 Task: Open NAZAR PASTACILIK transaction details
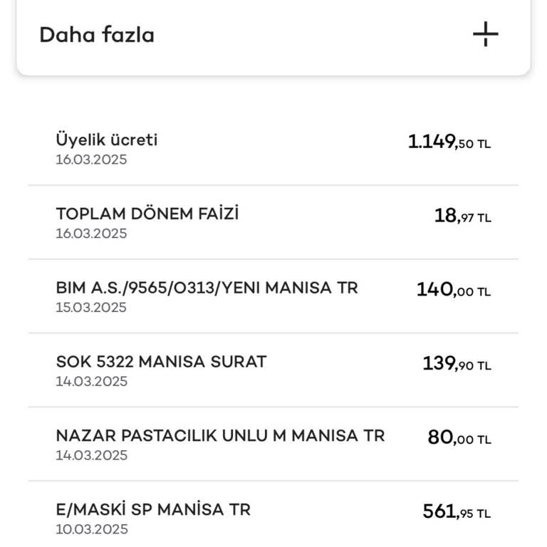[x=220, y=436]
